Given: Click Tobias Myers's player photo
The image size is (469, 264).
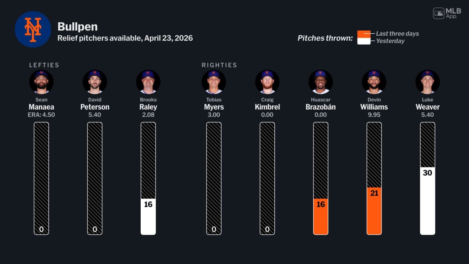Looking at the screenshot, I should 214,82.
